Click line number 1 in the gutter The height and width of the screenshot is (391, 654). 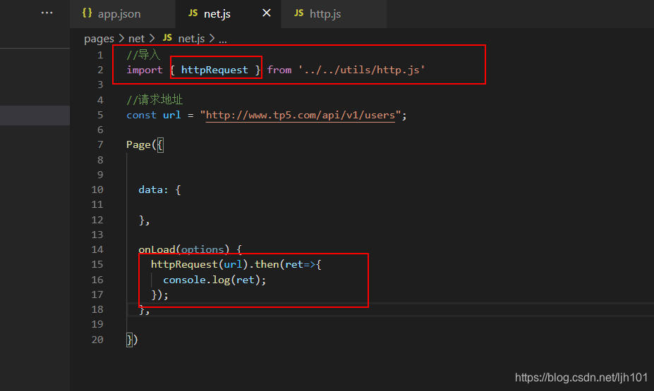coord(100,55)
